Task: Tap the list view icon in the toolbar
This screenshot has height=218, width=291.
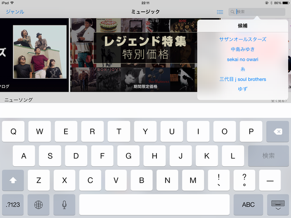Action: (x=220, y=12)
